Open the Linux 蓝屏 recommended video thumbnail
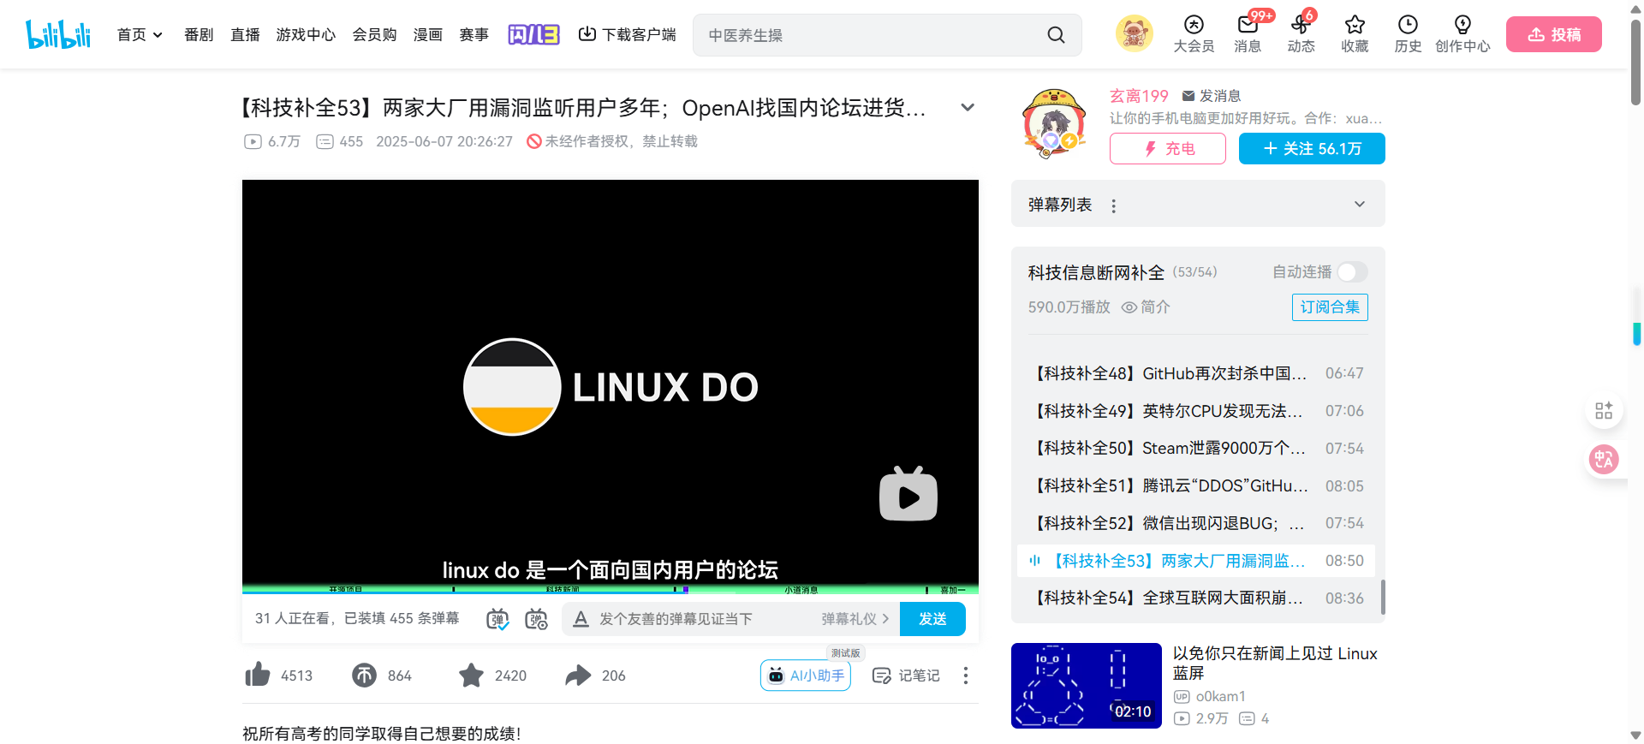 coord(1086,686)
